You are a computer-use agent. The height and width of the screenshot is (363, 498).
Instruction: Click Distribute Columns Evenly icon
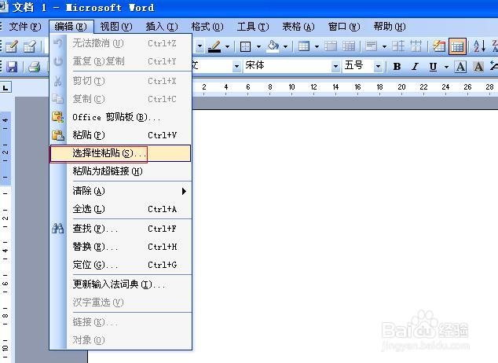click(x=416, y=46)
